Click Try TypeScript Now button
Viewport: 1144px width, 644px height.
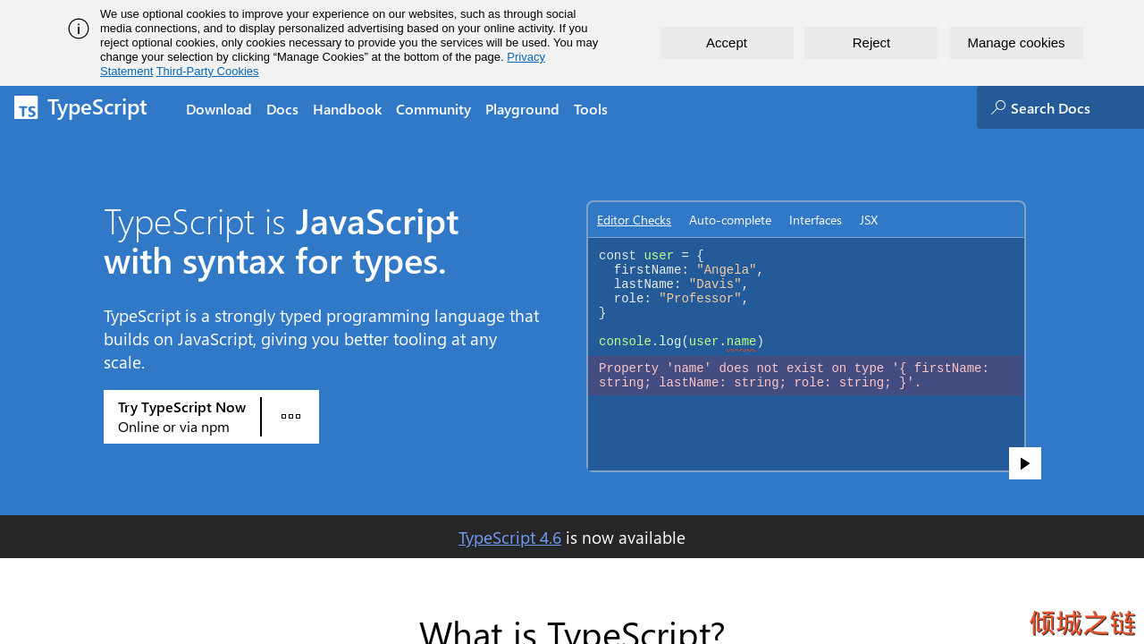coord(182,417)
